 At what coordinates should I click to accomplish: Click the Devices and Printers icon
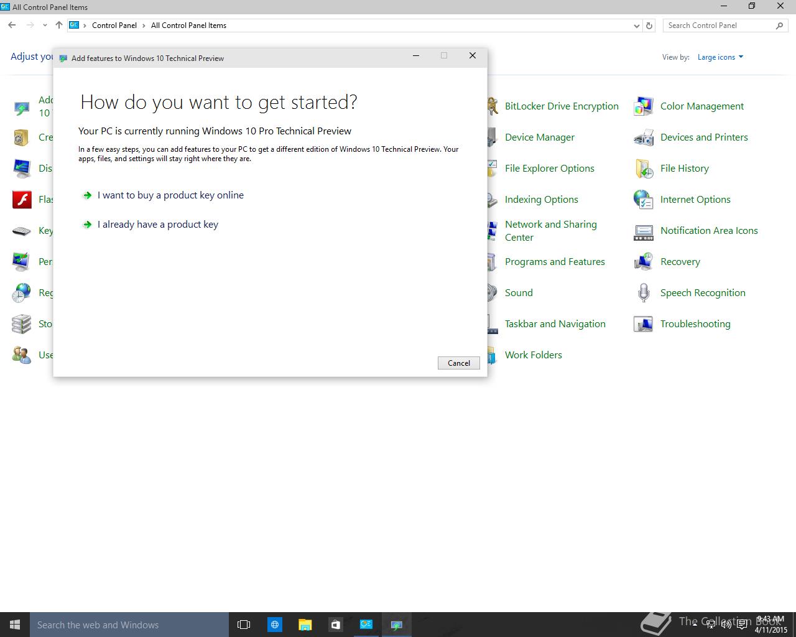[643, 137]
